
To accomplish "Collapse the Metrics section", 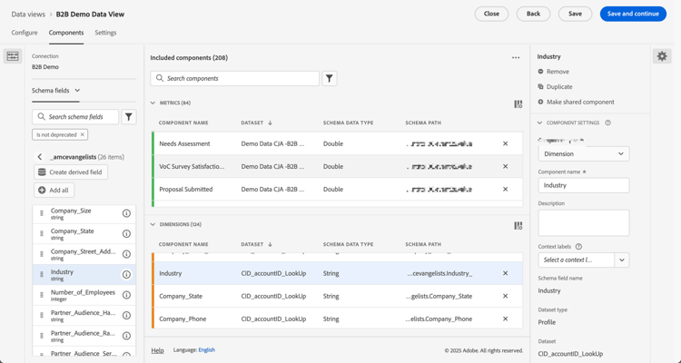I will [153, 103].
